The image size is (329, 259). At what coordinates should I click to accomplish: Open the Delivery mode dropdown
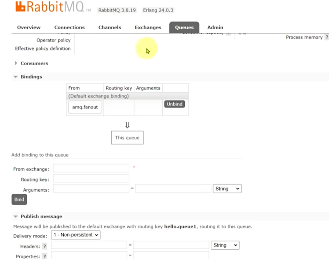(x=75, y=235)
